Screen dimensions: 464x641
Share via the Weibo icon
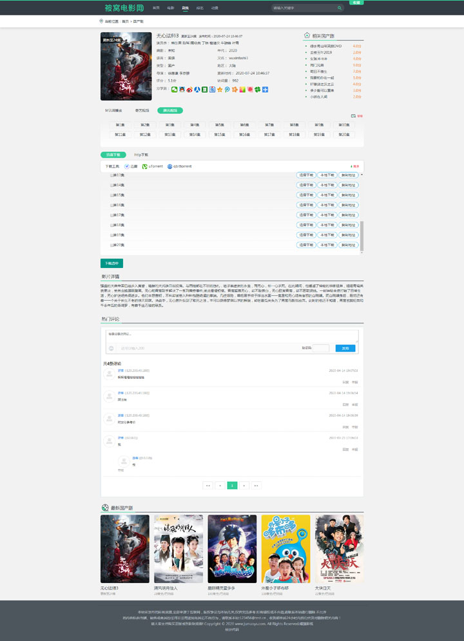(x=189, y=90)
